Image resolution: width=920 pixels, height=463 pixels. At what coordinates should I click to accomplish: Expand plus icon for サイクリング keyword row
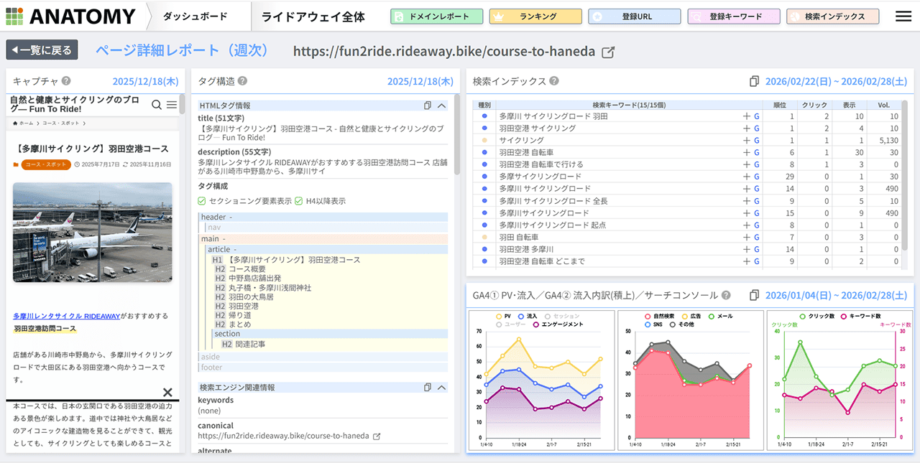(x=746, y=141)
